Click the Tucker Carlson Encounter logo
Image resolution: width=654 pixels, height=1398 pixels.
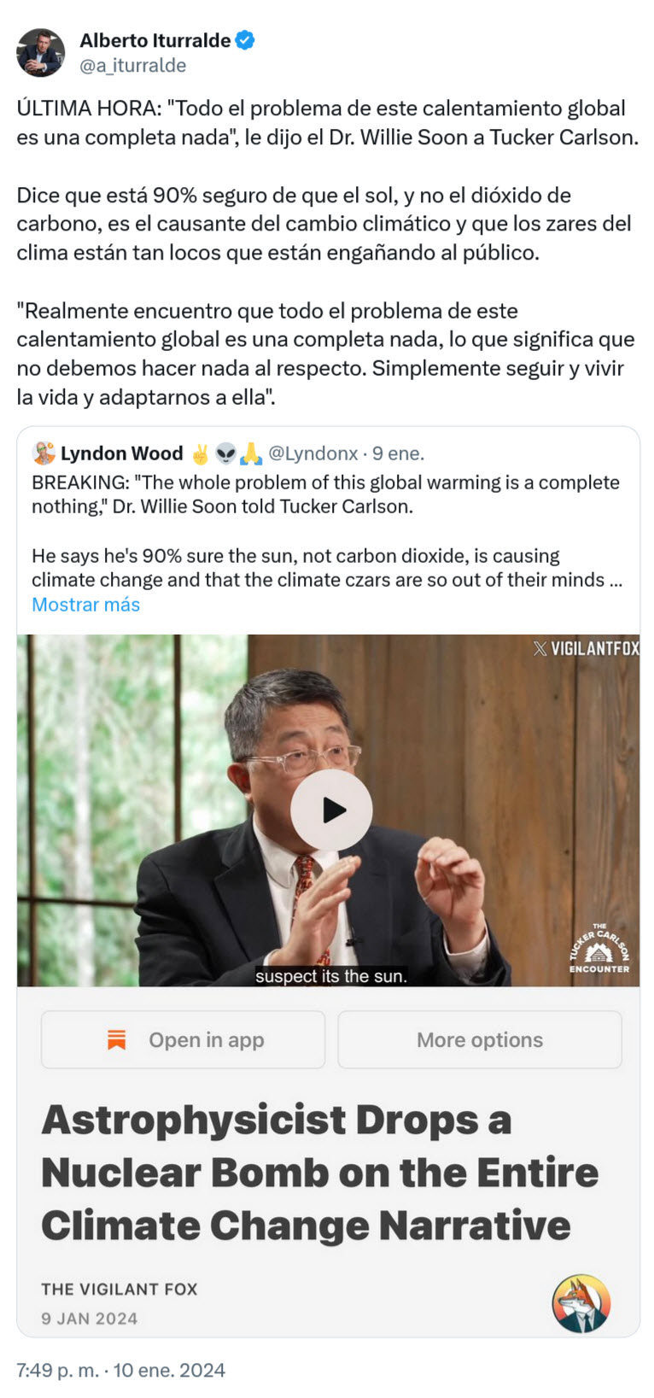tap(599, 948)
